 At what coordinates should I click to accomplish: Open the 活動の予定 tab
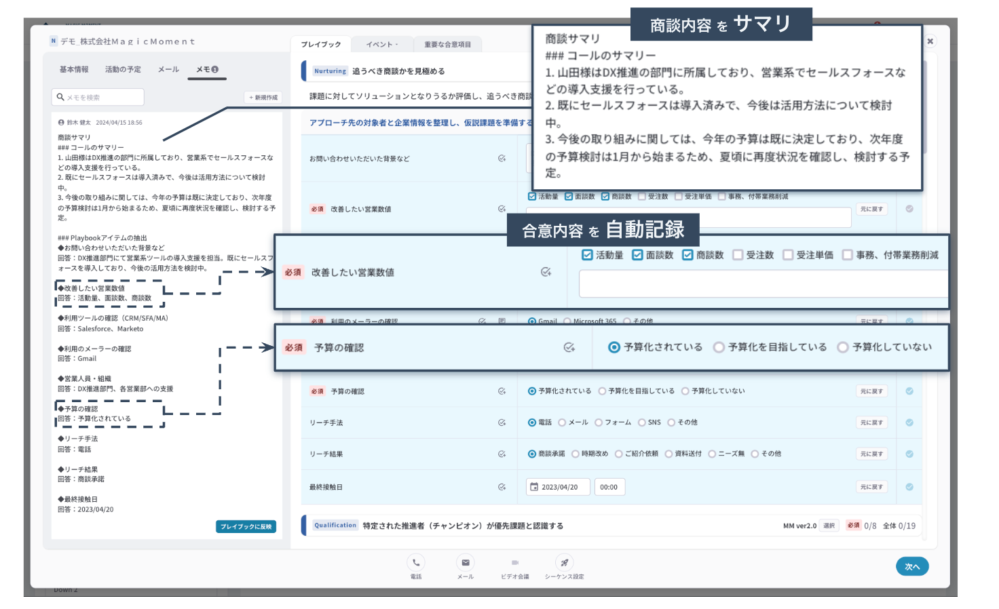pos(123,69)
